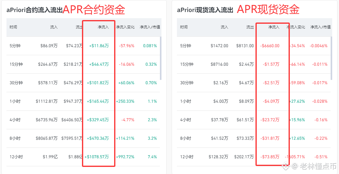The width and height of the screenshot is (339, 174).
Task: Click the -$73.85万 net inflow cell
Action: click(x=270, y=157)
